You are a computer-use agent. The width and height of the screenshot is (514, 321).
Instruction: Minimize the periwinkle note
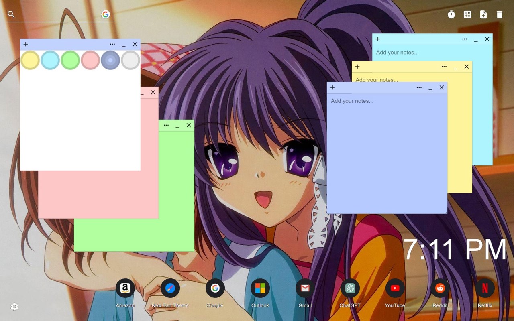pos(430,87)
